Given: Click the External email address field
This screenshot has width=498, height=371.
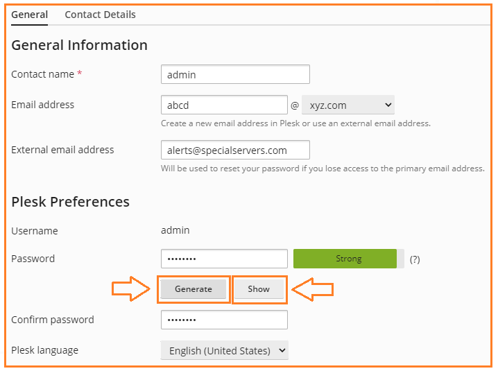Looking at the screenshot, I should [x=235, y=150].
